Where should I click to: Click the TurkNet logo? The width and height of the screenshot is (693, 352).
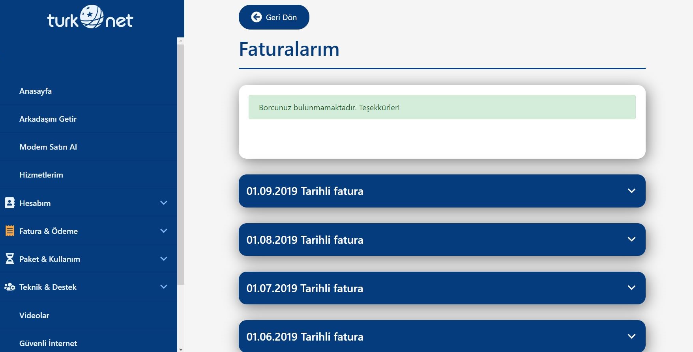point(90,17)
